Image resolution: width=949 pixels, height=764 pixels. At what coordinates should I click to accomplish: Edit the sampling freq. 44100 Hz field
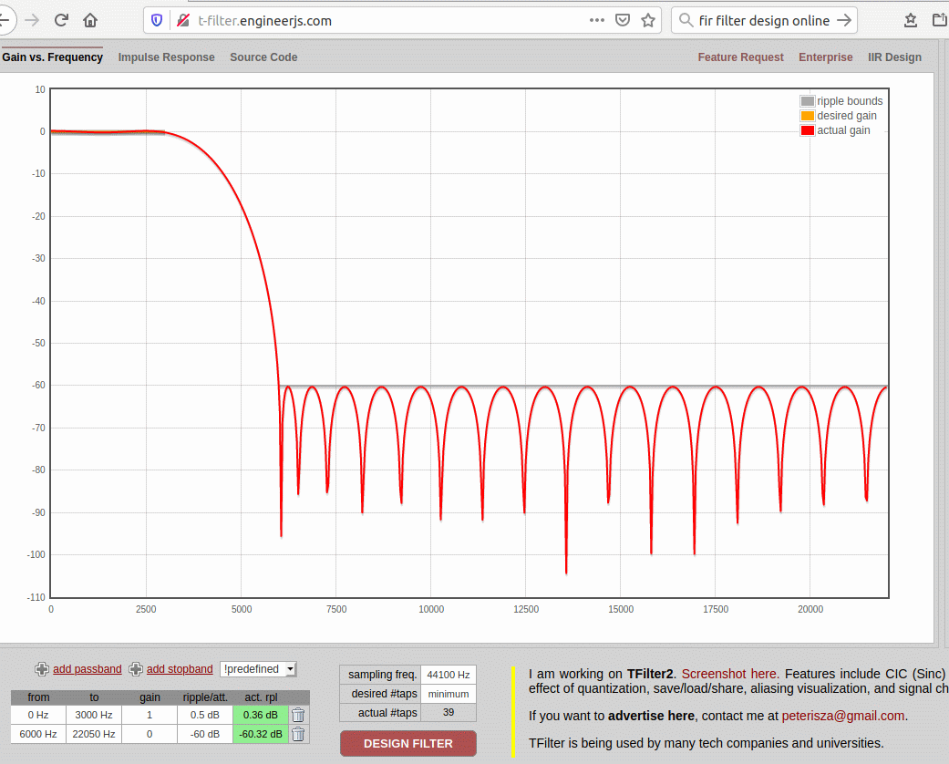449,675
